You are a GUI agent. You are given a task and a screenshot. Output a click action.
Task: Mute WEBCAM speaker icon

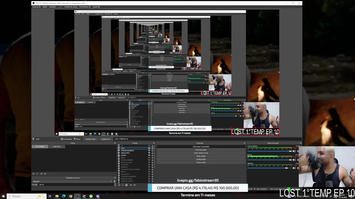[294, 168]
